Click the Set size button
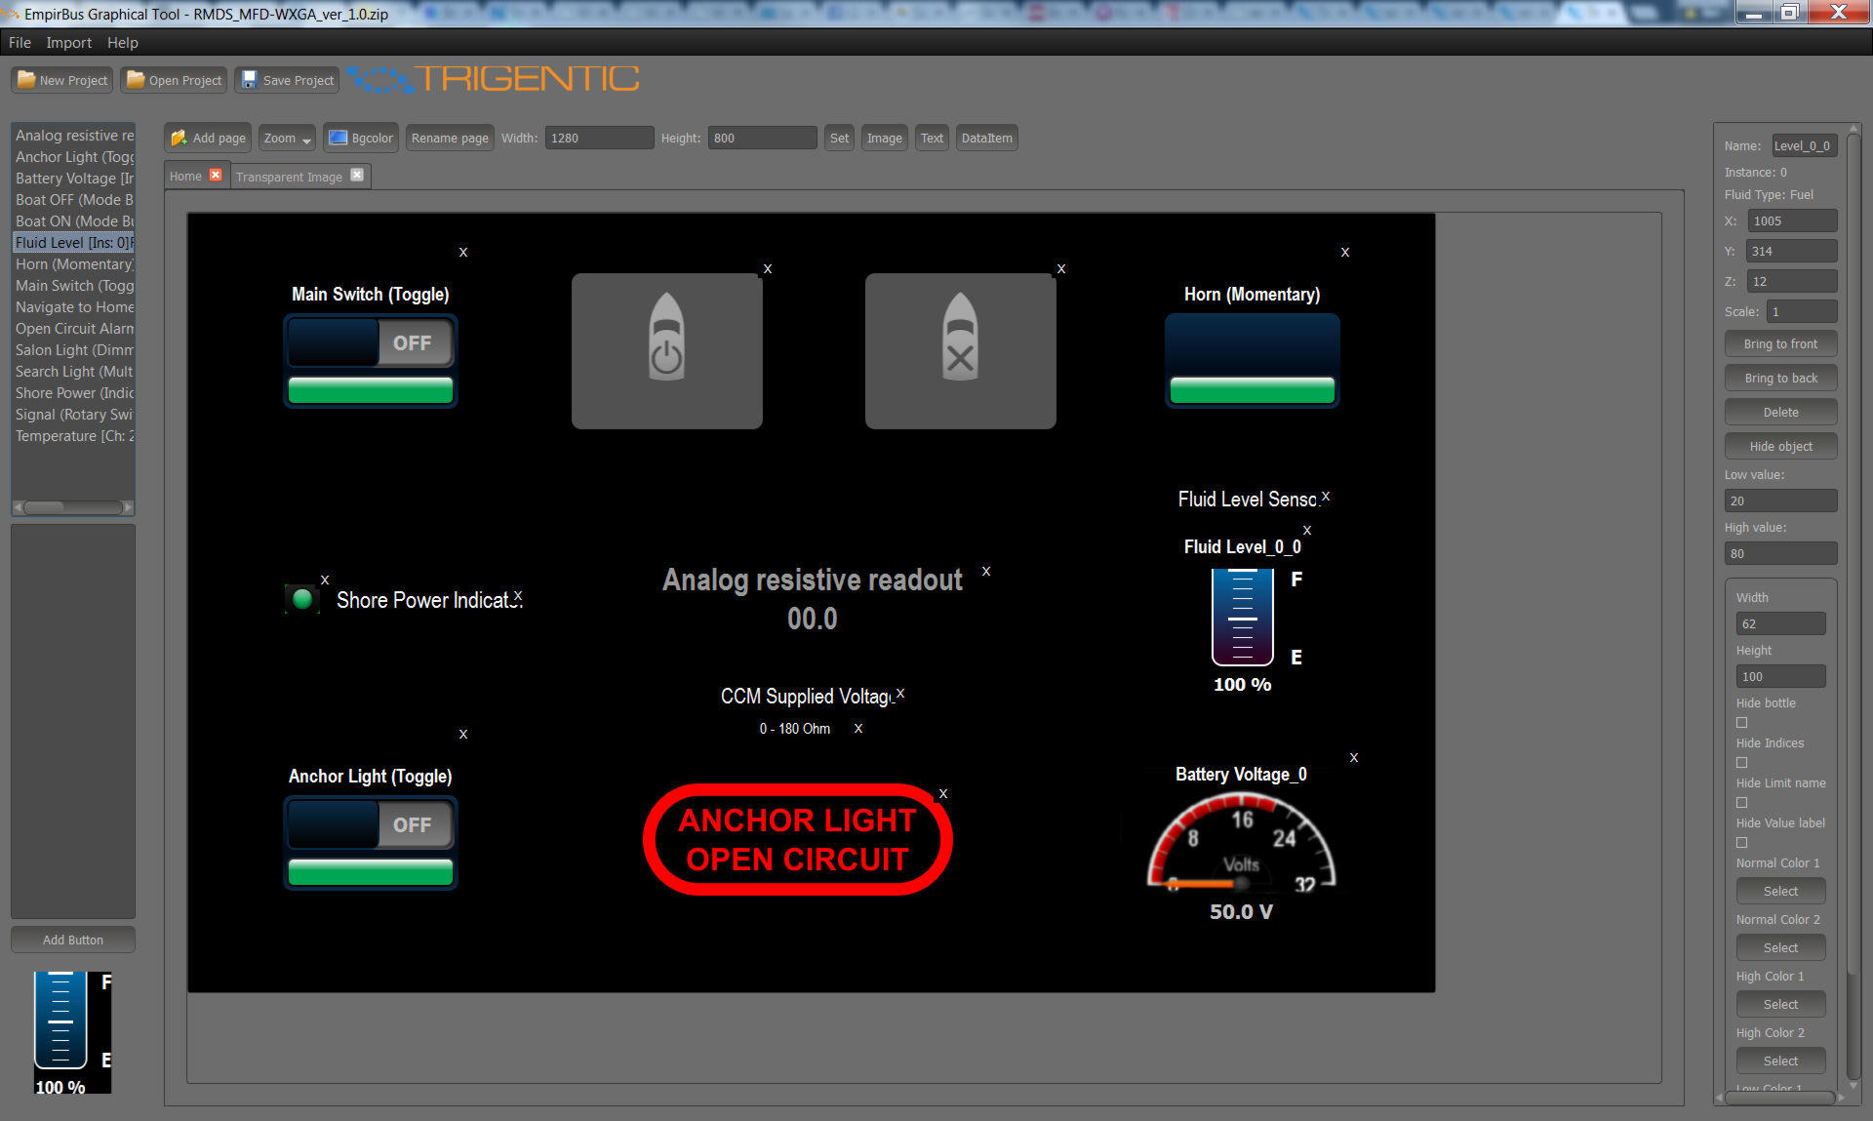This screenshot has height=1121, width=1873. (x=839, y=138)
